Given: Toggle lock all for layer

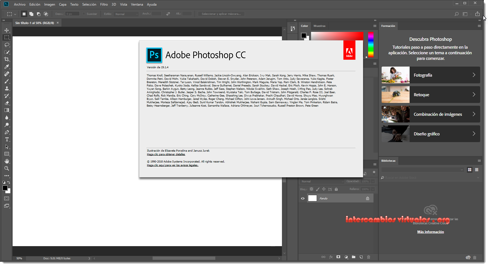Looking at the screenshot, I should pyautogui.click(x=336, y=189).
